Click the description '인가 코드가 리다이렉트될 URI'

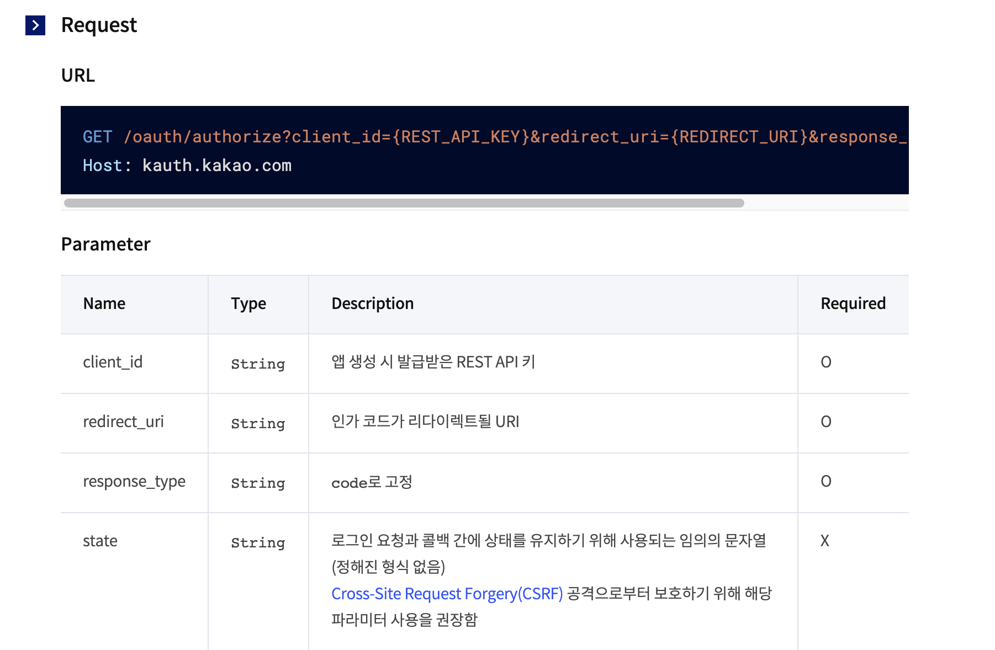[425, 422]
